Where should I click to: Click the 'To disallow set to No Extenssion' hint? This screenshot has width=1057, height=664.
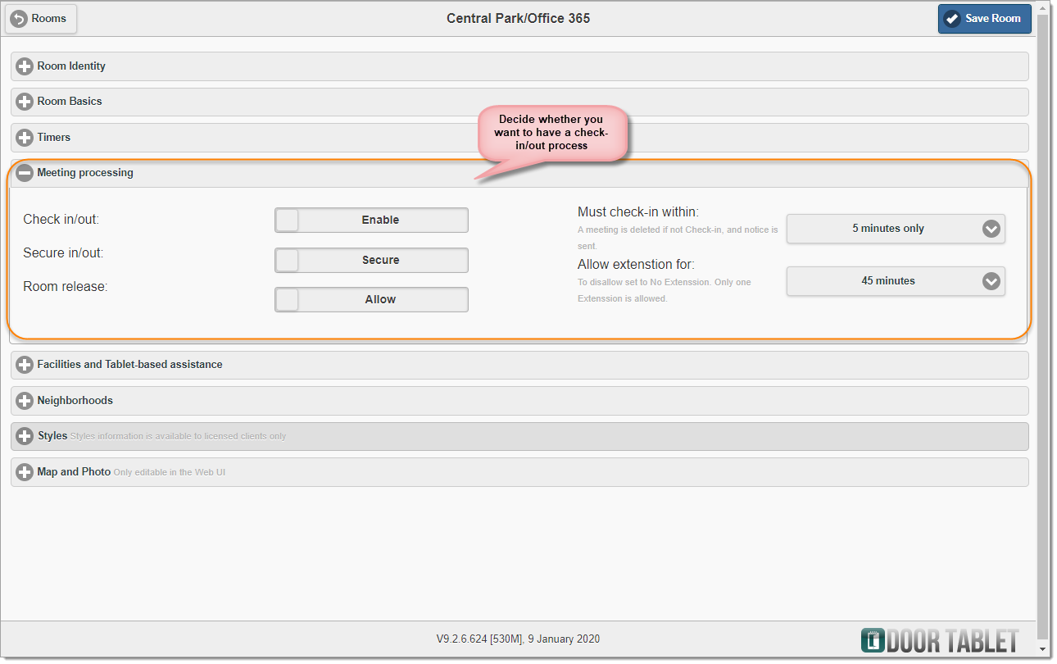coord(665,290)
